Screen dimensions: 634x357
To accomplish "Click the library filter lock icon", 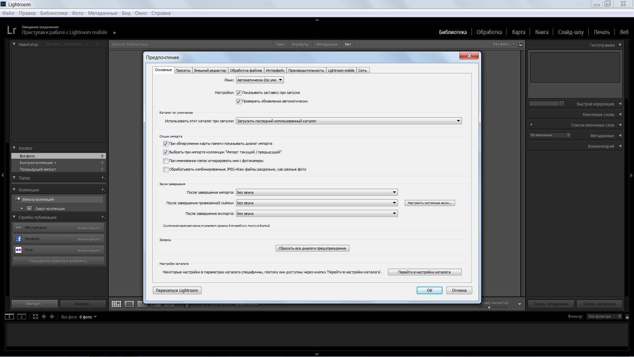I will click(520, 44).
